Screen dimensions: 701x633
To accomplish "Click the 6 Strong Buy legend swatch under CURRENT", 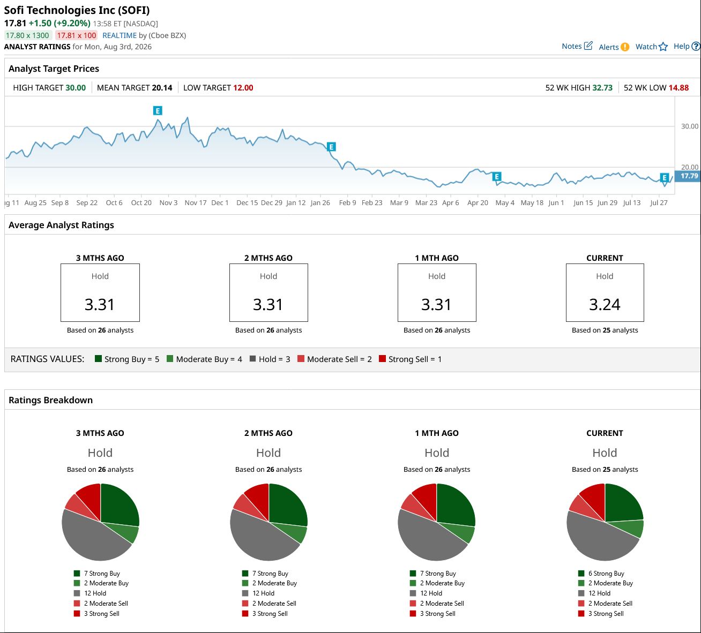I will click(x=581, y=573).
